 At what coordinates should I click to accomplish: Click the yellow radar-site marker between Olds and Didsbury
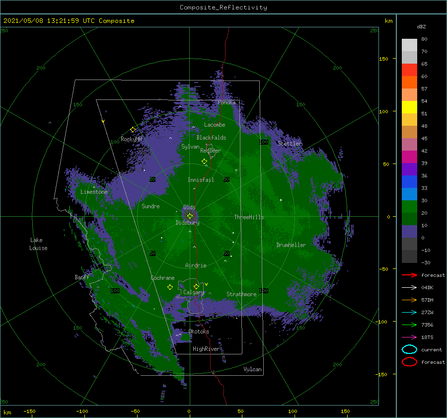click(190, 216)
